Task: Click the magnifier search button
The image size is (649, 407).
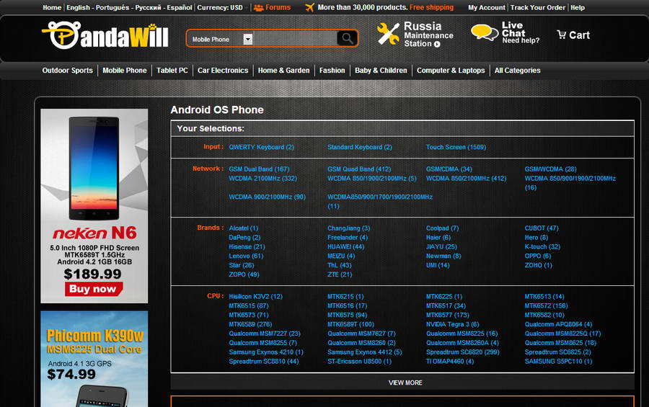Action: pyautogui.click(x=348, y=38)
